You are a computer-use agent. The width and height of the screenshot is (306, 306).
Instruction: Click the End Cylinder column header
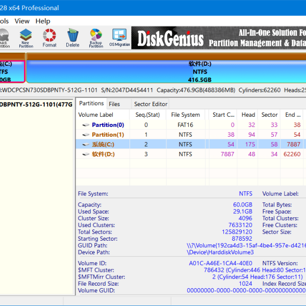pos(292,115)
